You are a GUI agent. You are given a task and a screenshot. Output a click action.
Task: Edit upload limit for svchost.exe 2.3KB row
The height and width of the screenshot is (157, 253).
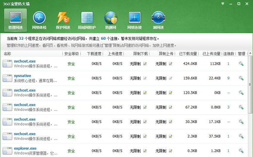point(170,136)
